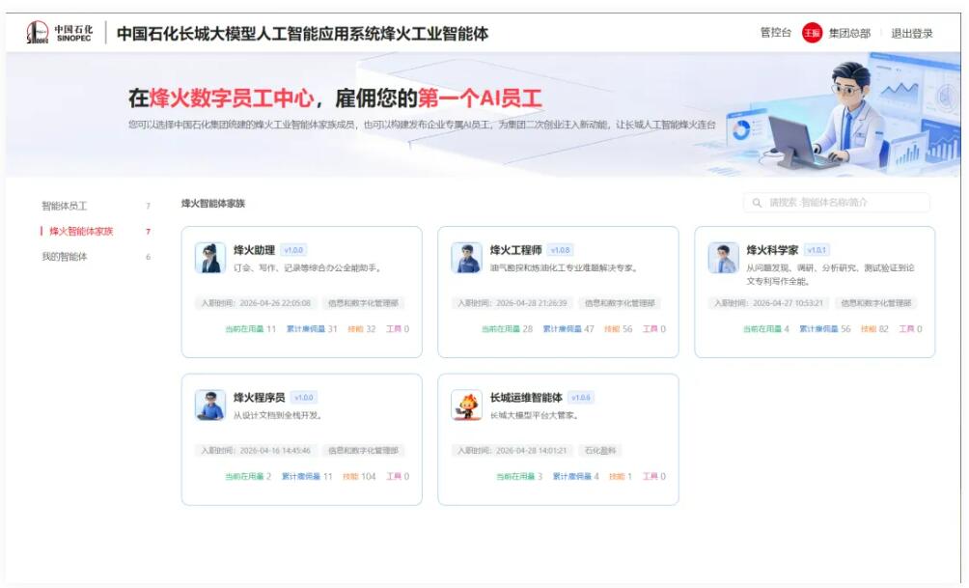Focus the 请搜索 智能体名称/简介 search field
969x588 pixels.
click(836, 203)
